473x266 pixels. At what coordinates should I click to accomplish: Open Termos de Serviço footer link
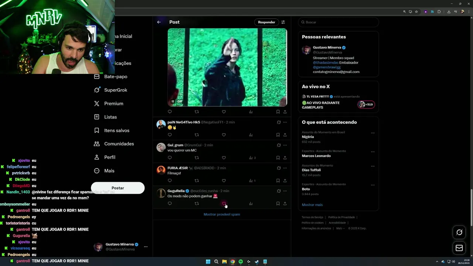point(312,217)
